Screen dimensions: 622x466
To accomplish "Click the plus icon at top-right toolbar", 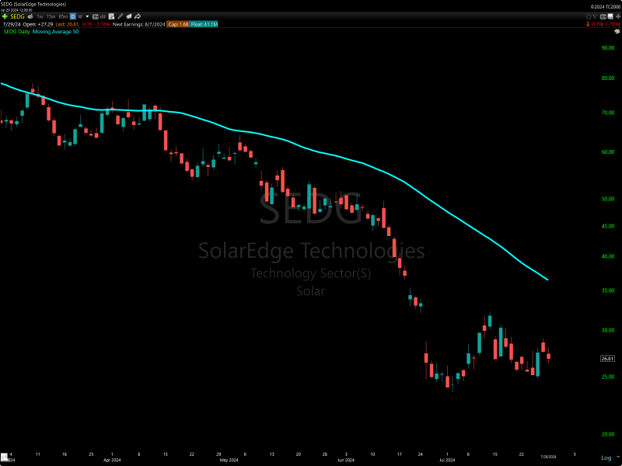I will (x=618, y=16).
